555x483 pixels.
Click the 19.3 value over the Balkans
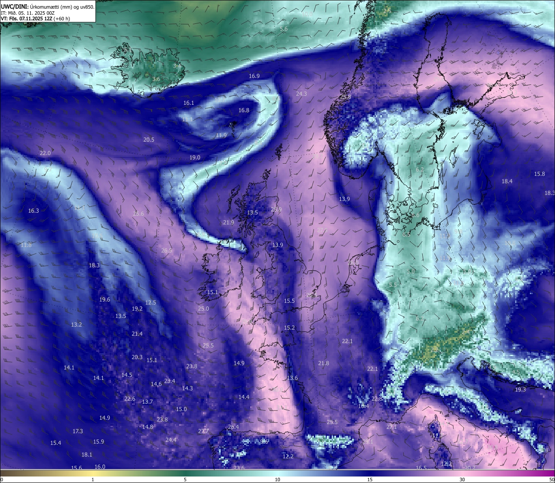520,390
